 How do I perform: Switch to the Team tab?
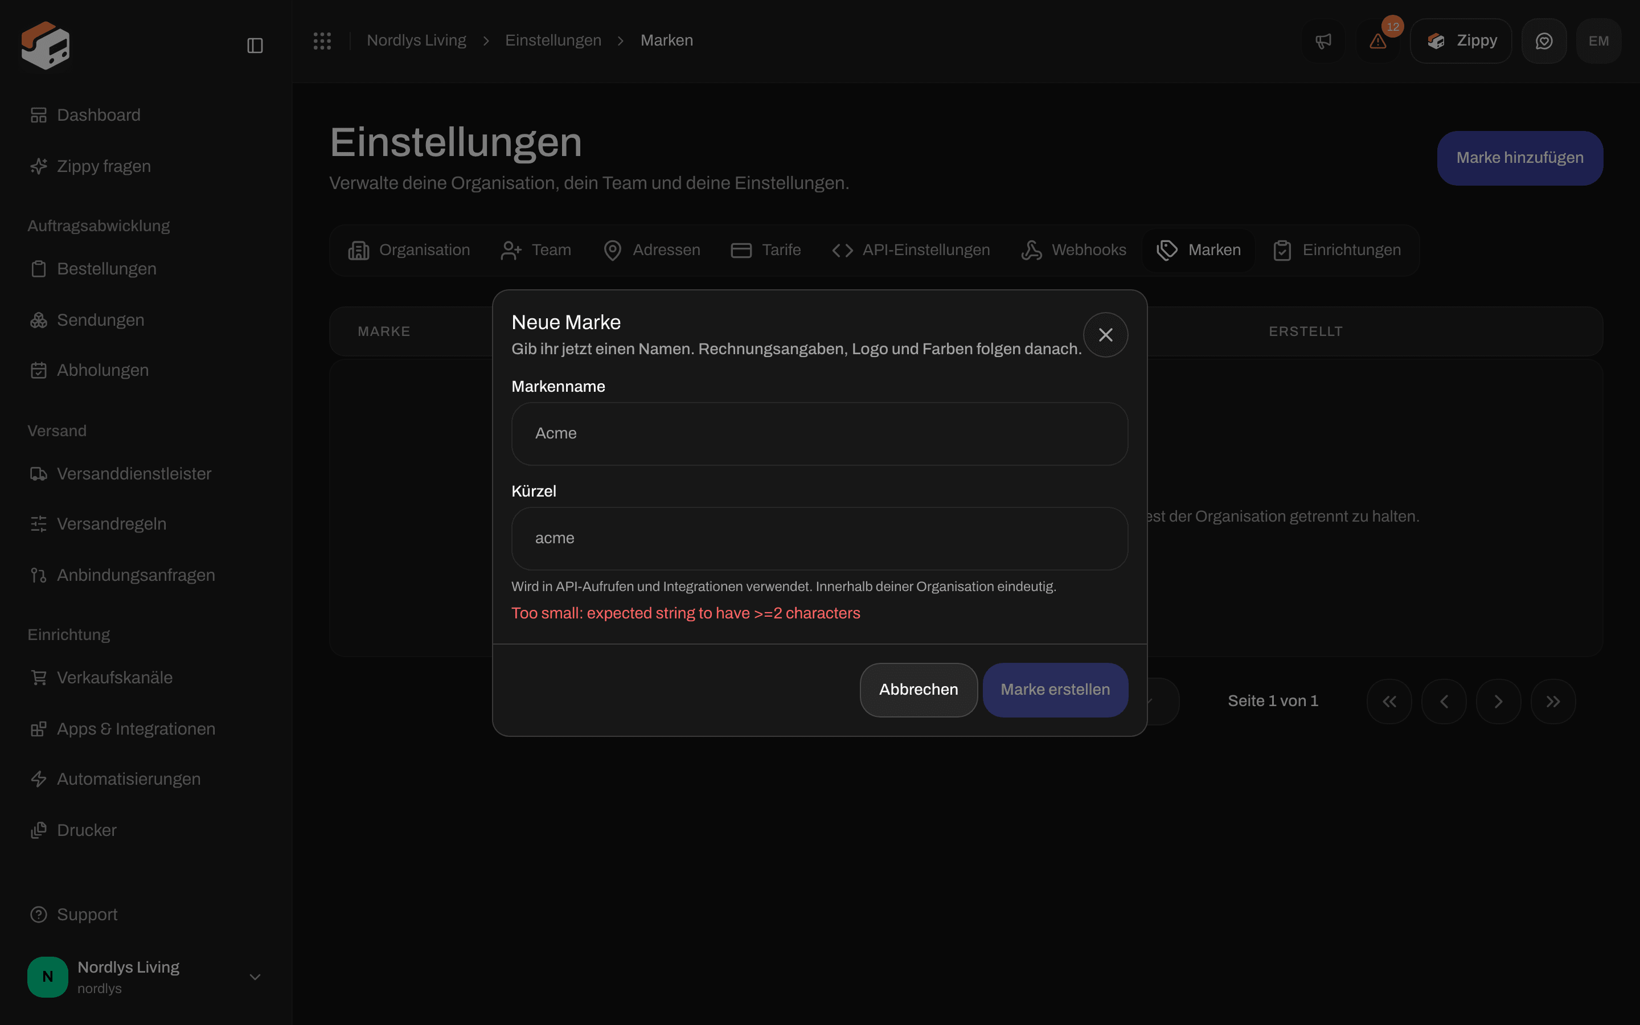(535, 250)
